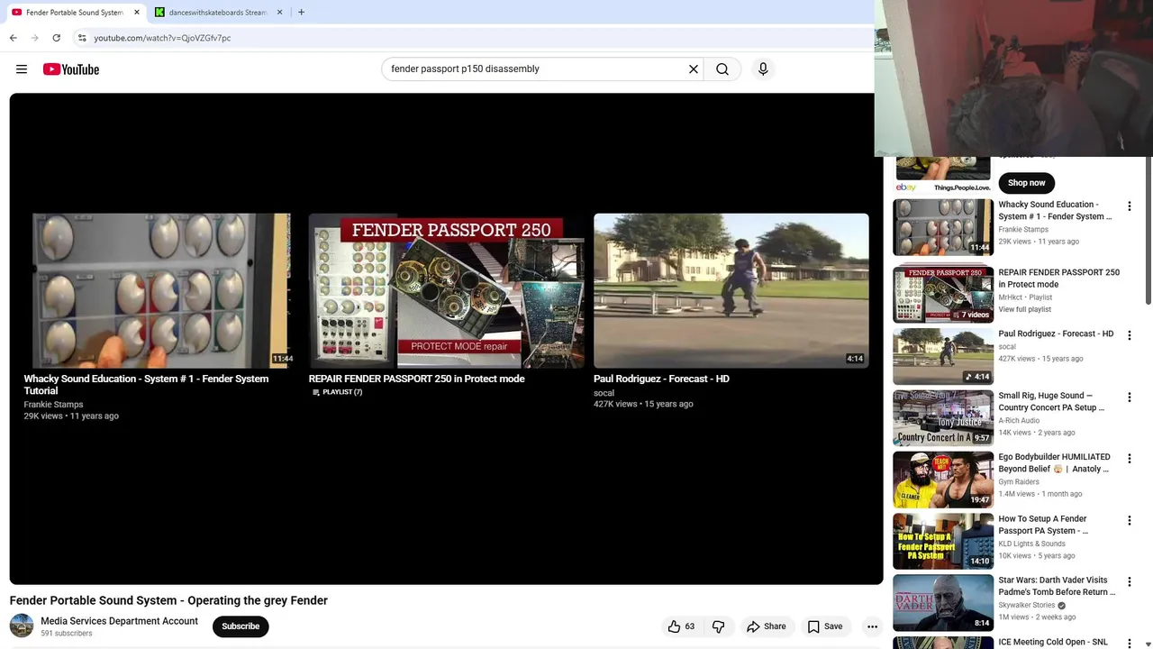
Task: Select the Fender Portable Sound System tab
Action: pyautogui.click(x=76, y=13)
